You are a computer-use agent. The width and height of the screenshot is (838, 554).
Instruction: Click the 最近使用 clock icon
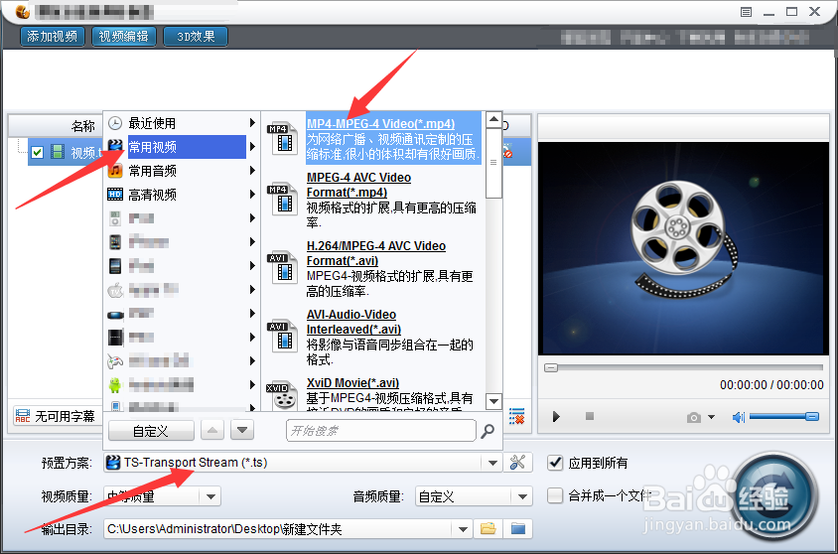pos(115,123)
